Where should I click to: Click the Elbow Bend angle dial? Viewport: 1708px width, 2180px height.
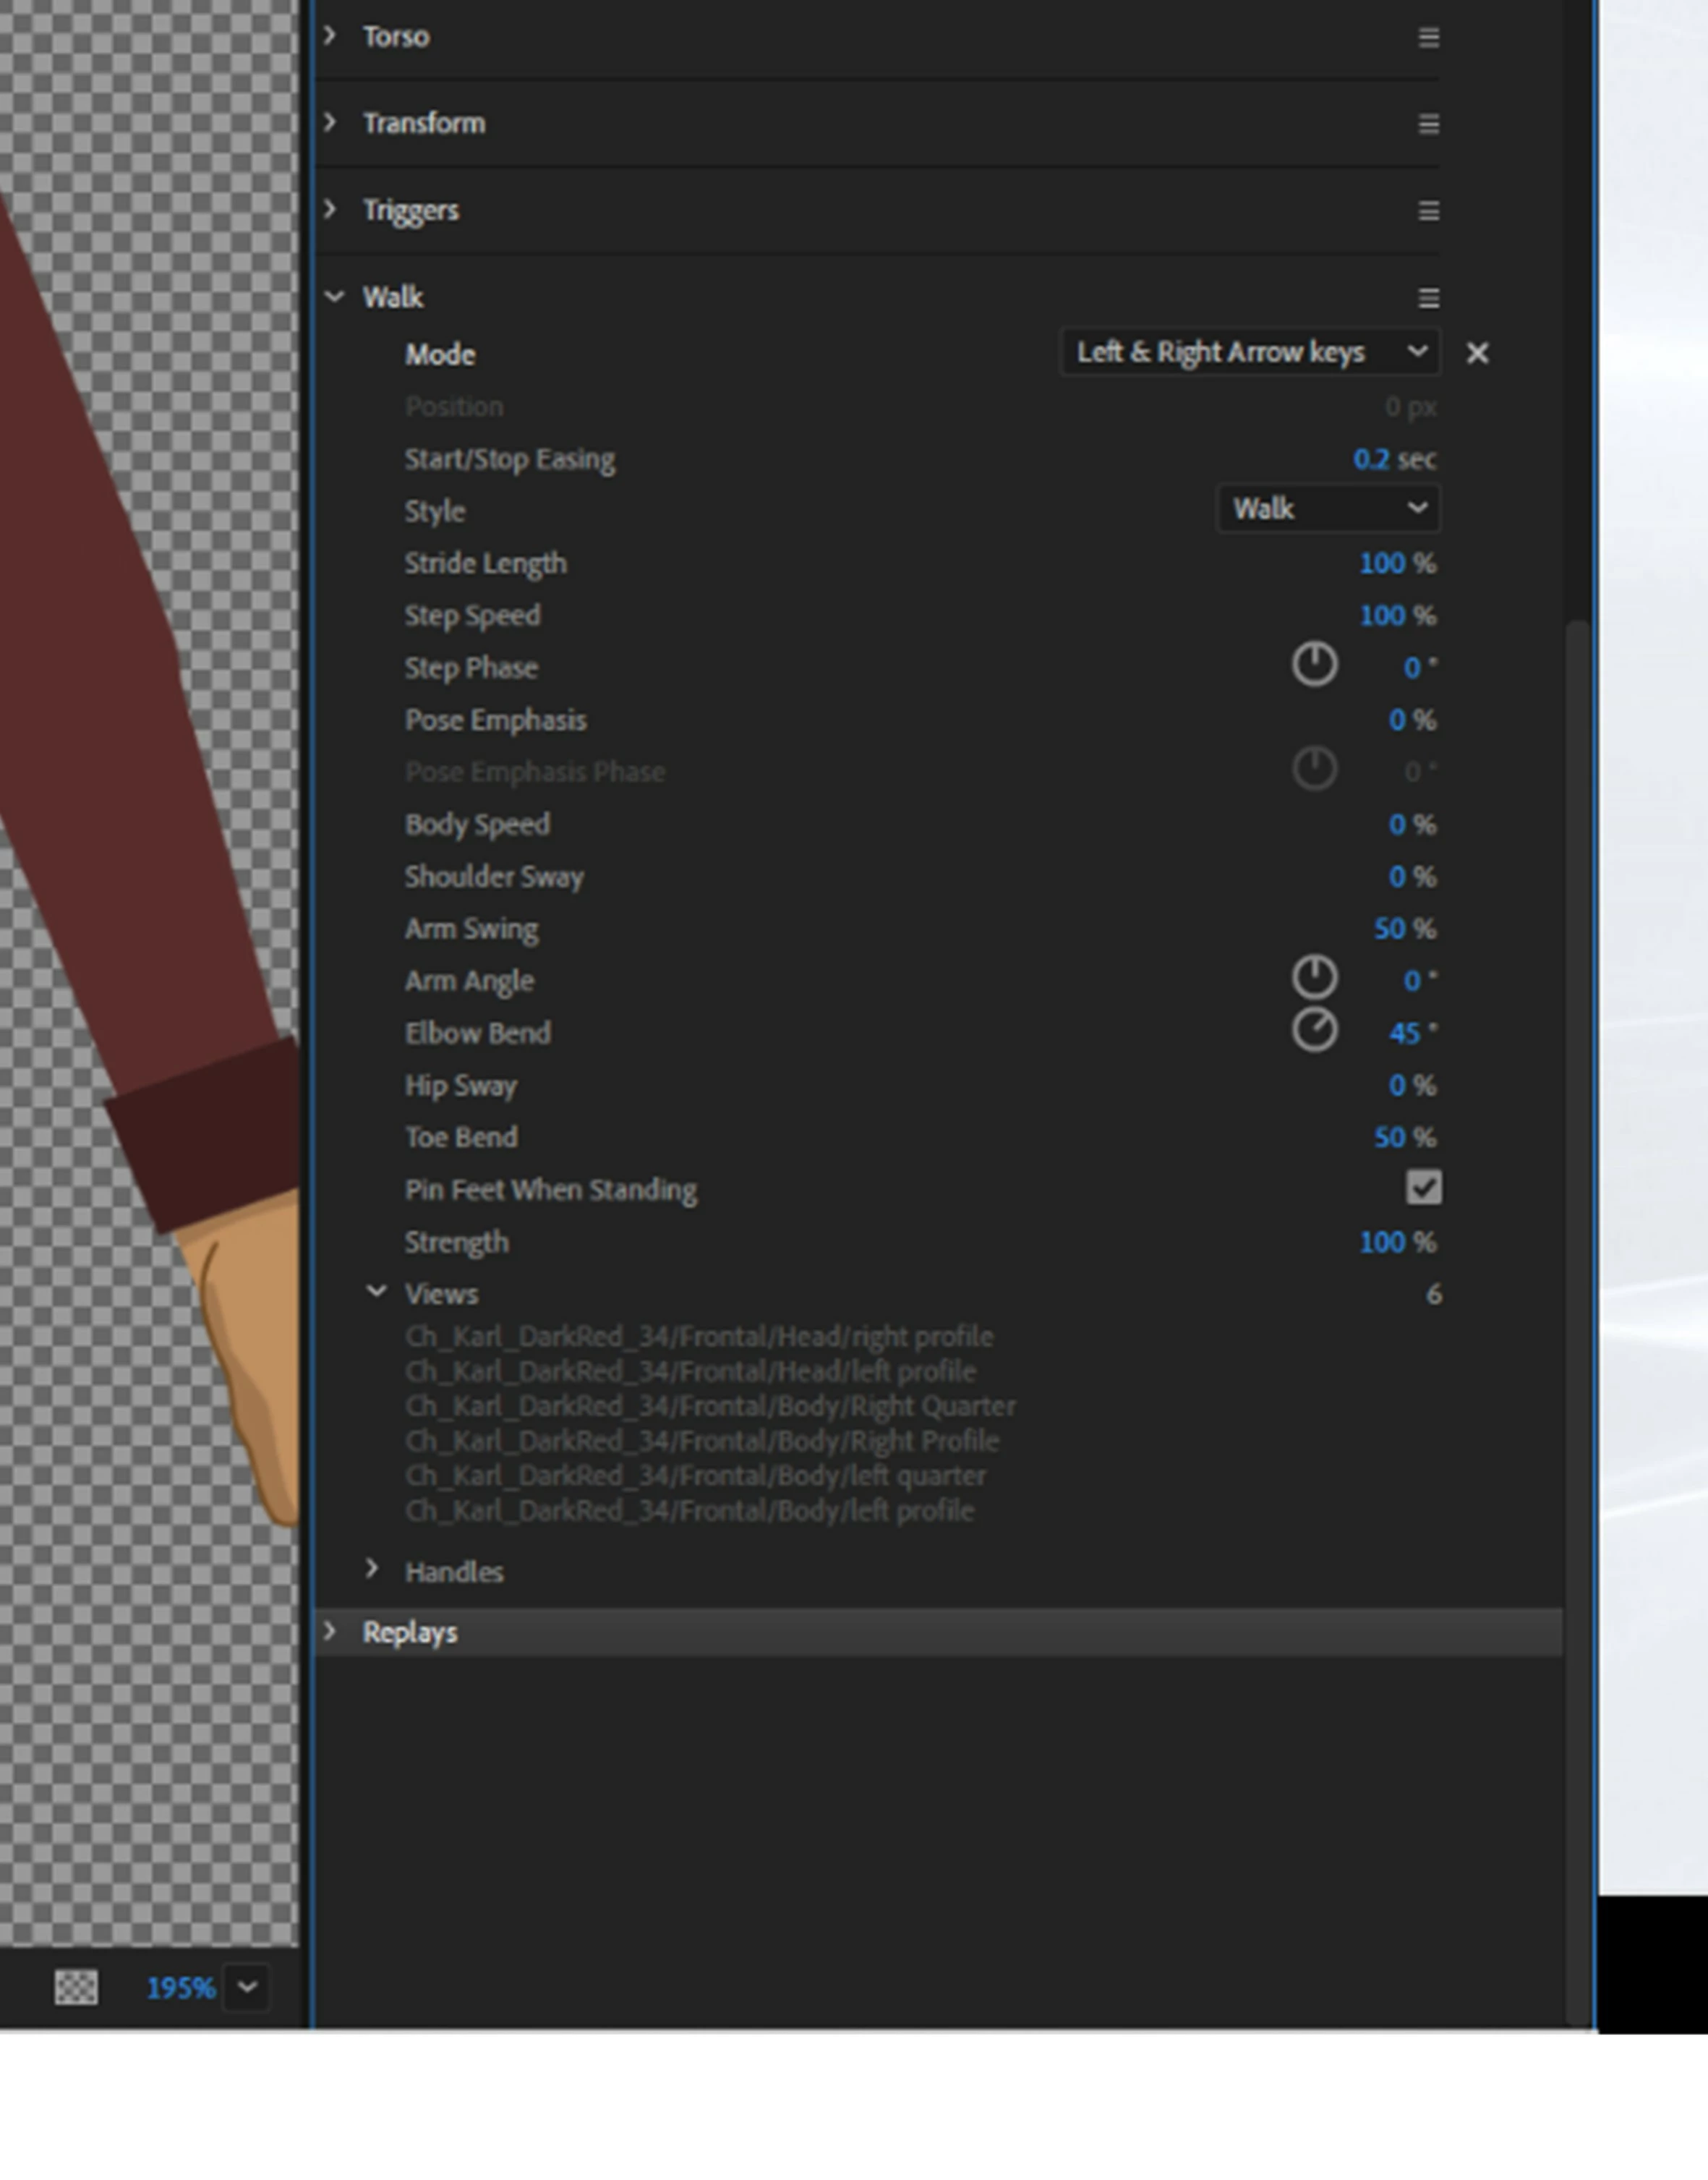click(1314, 1031)
